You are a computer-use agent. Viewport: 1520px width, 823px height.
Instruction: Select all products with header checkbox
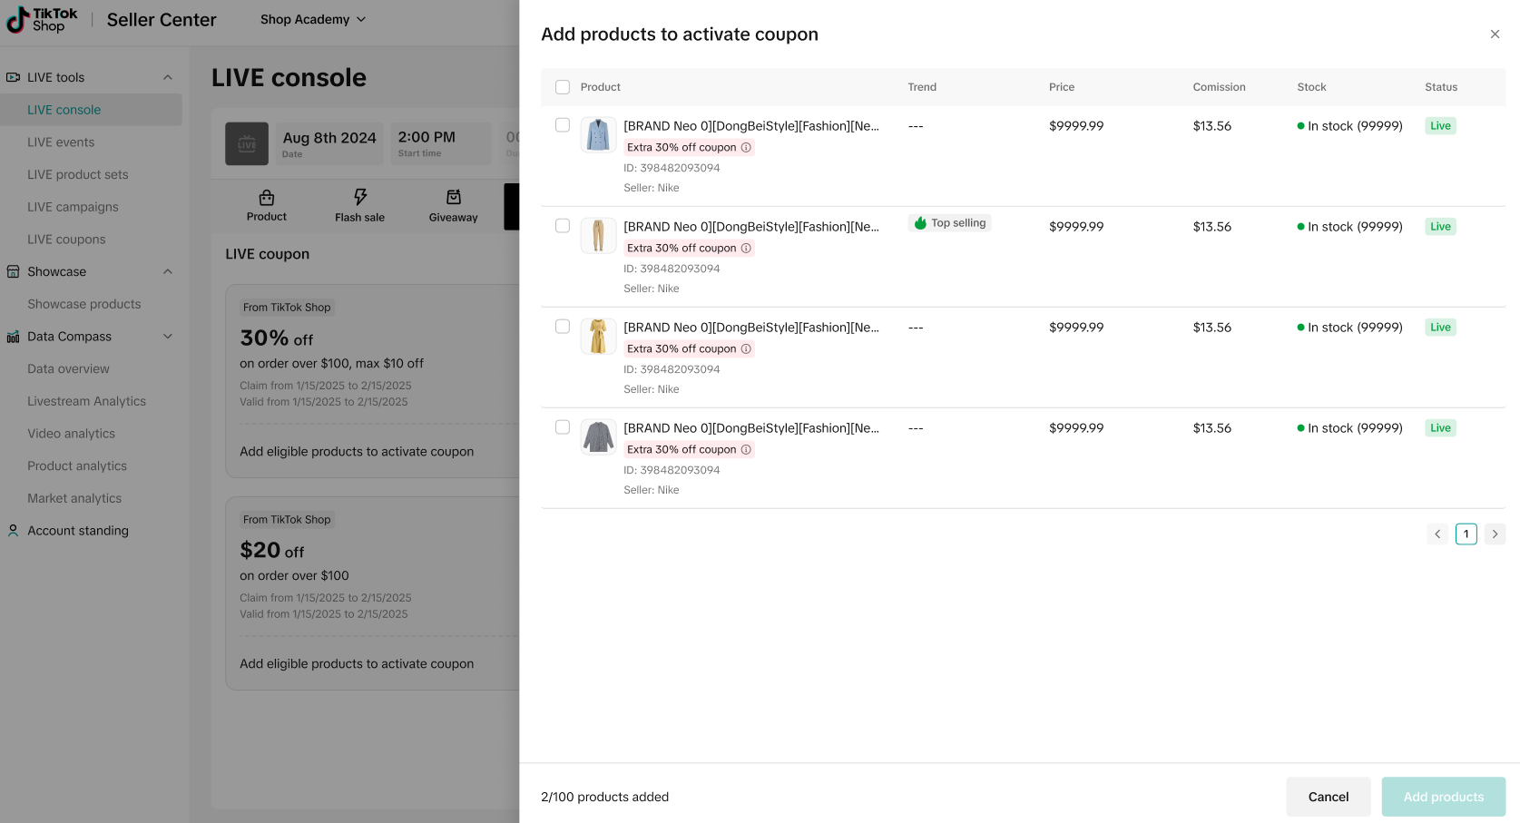click(563, 87)
